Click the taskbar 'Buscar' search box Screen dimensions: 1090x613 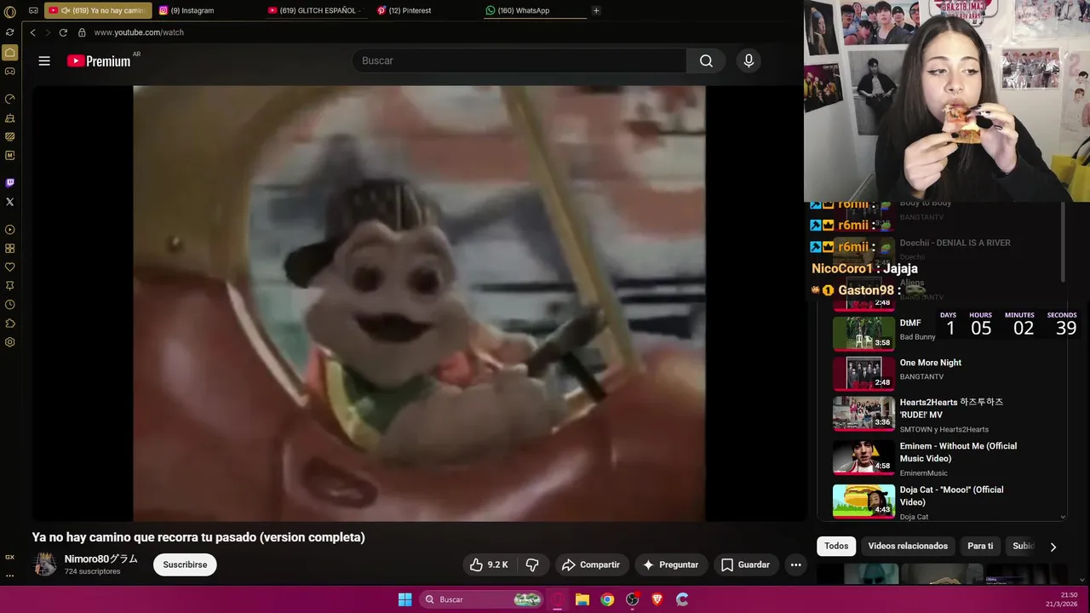[482, 599]
